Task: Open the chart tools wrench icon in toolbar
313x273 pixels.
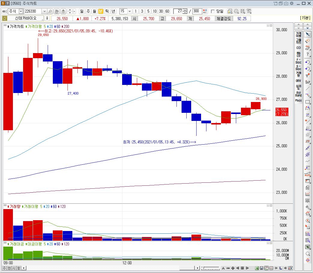Action: [x=249, y=11]
